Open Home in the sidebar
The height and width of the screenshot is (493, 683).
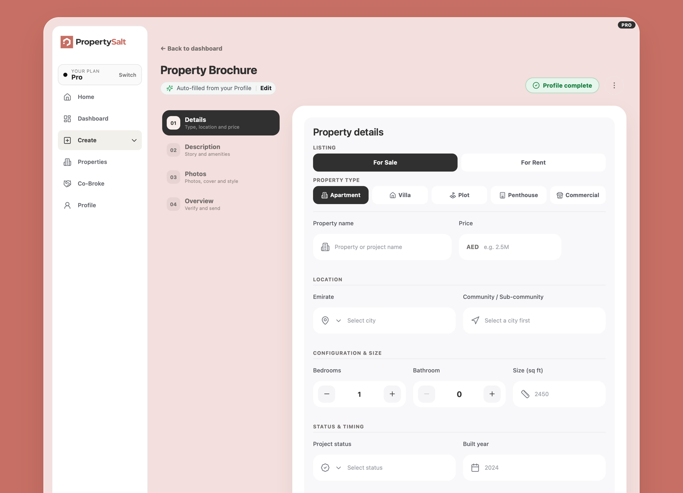click(100, 97)
